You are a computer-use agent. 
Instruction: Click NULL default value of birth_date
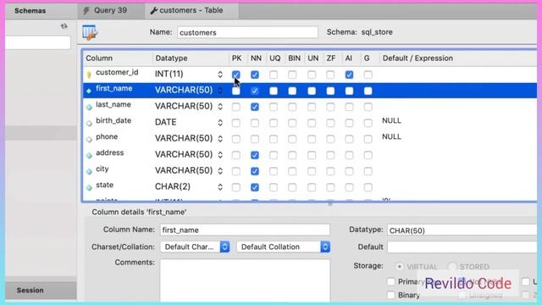coord(391,120)
